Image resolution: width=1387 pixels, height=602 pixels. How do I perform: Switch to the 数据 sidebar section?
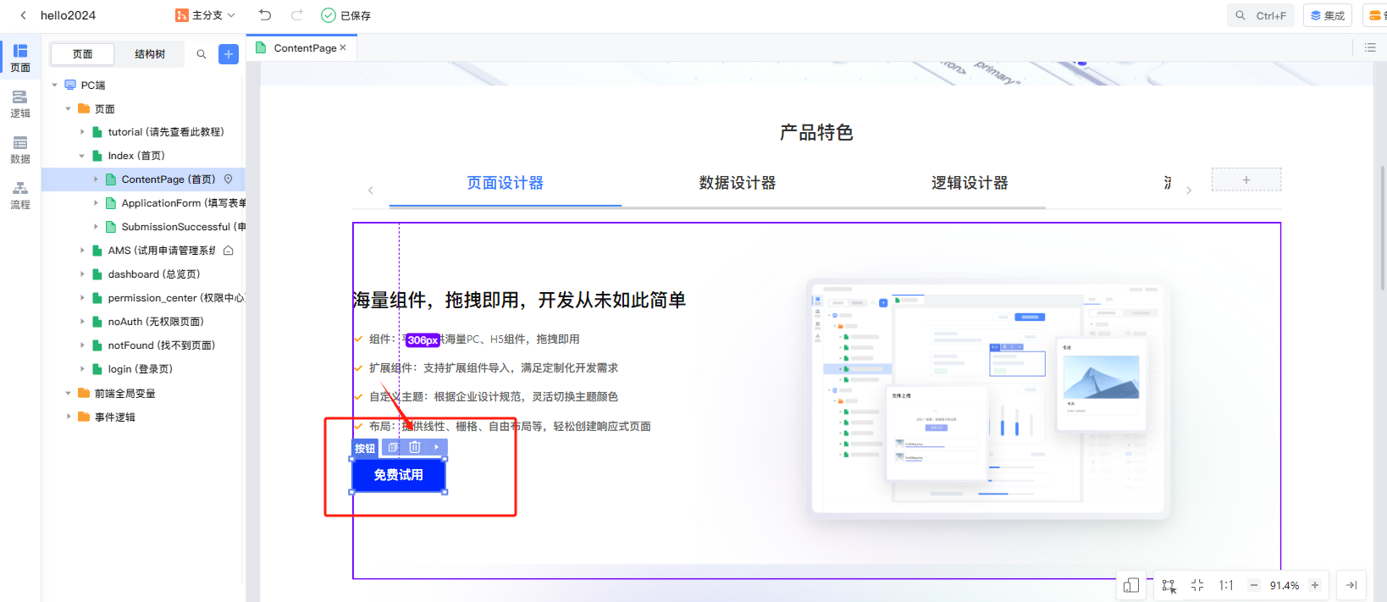point(20,149)
